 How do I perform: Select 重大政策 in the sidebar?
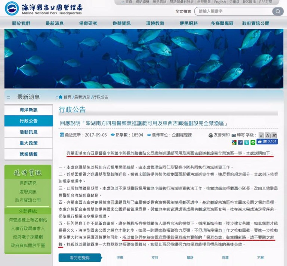point(28,143)
